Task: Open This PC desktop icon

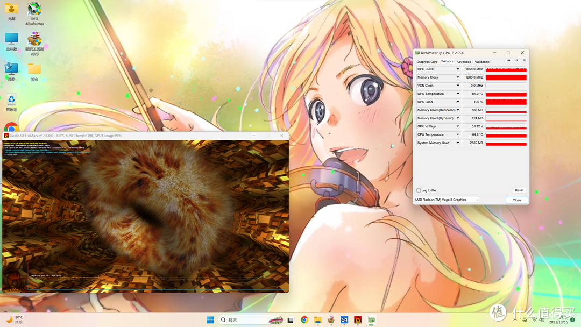Action: click(11, 41)
